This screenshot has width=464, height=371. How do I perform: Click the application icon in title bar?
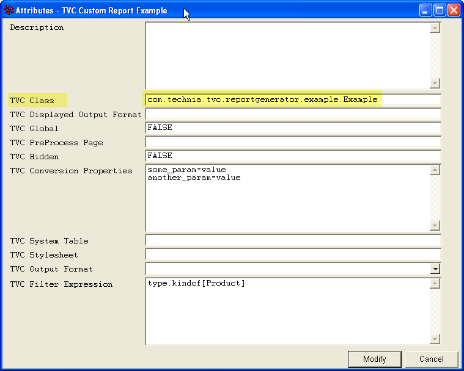9,10
